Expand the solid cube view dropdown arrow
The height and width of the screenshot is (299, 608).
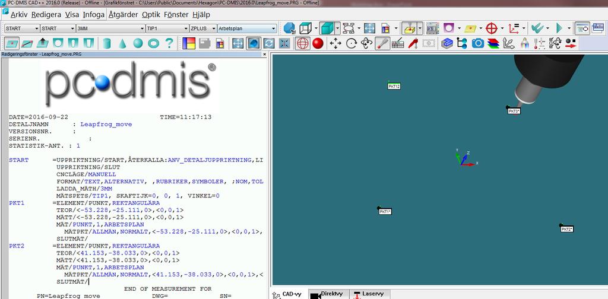pyautogui.click(x=338, y=28)
